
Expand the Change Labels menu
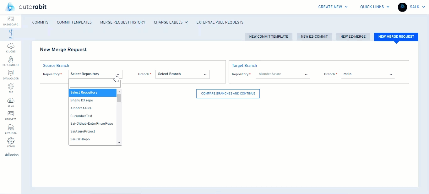pyautogui.click(x=171, y=22)
